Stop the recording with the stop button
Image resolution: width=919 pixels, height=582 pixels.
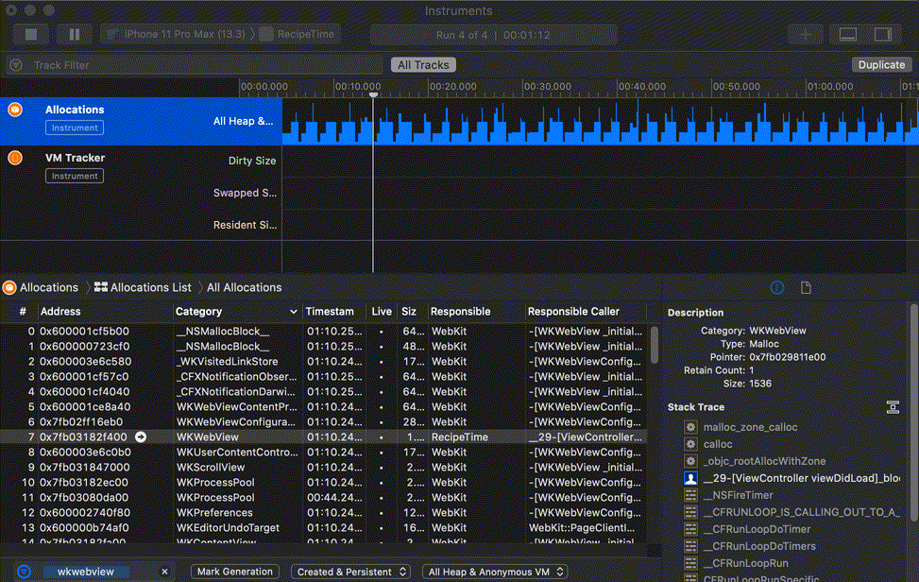(31, 35)
